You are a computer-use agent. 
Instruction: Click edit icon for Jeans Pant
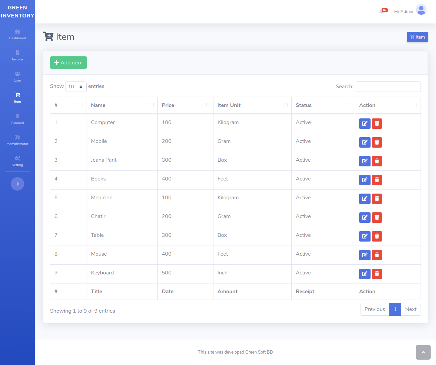365,161
